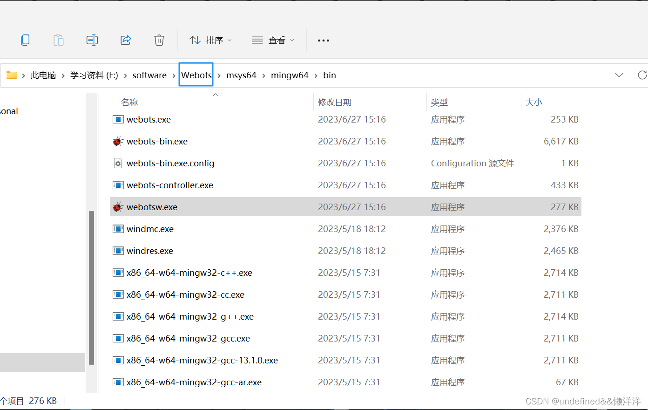648x410 pixels.
Task: Expand chevron after mingw64 in address bar
Action: pos(316,75)
